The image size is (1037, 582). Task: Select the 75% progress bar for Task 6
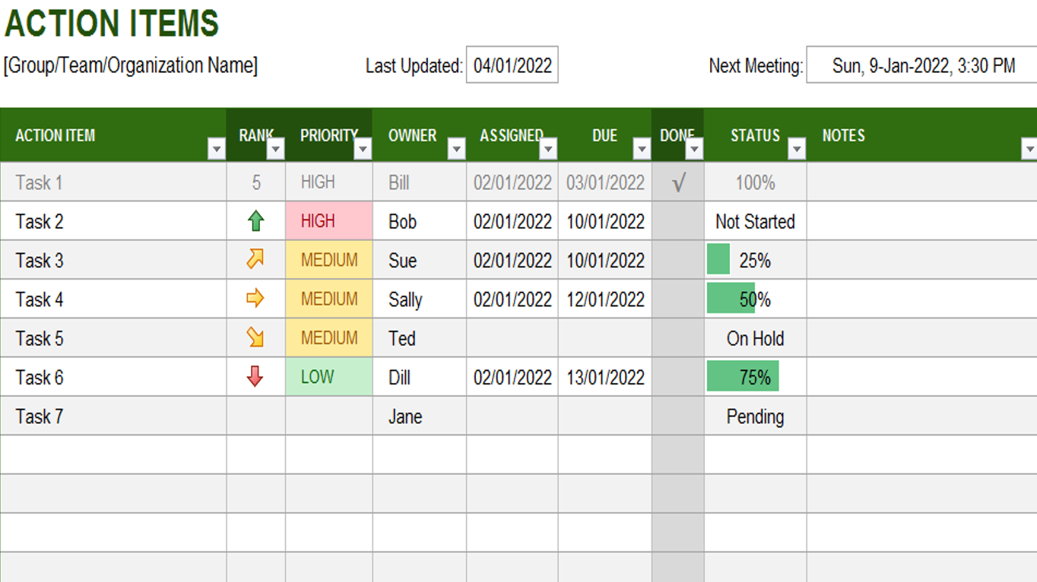coord(743,376)
